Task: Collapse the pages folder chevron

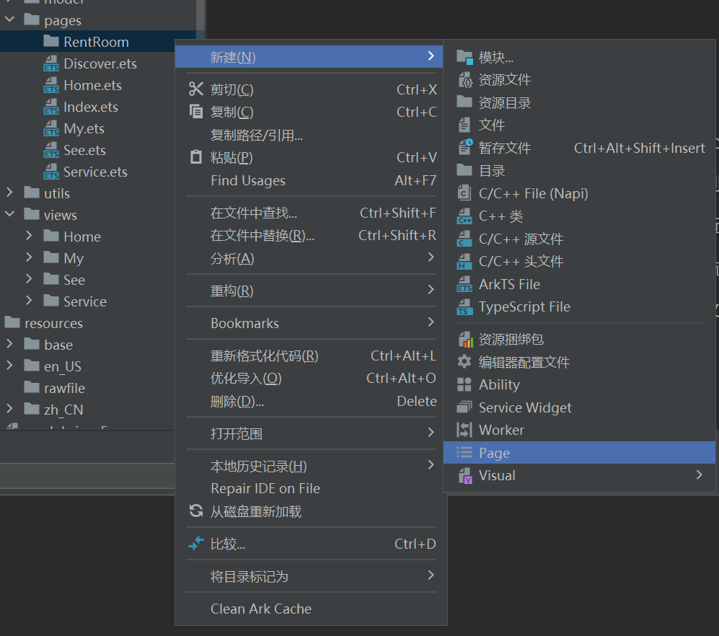Action: 9,19
